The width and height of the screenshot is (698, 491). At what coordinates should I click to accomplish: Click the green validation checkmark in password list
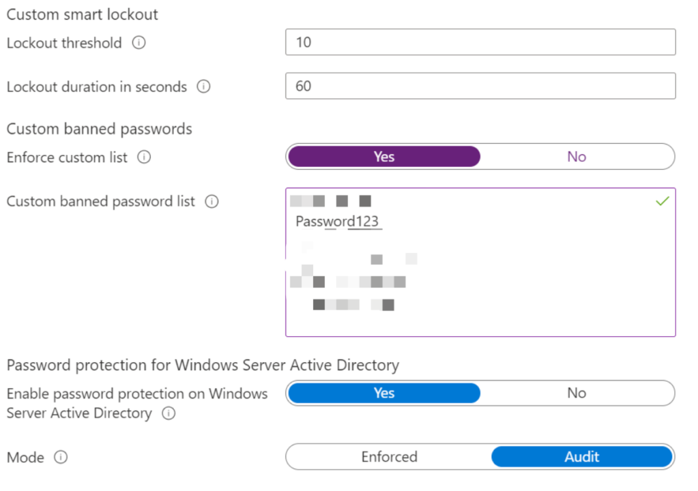[x=663, y=201]
